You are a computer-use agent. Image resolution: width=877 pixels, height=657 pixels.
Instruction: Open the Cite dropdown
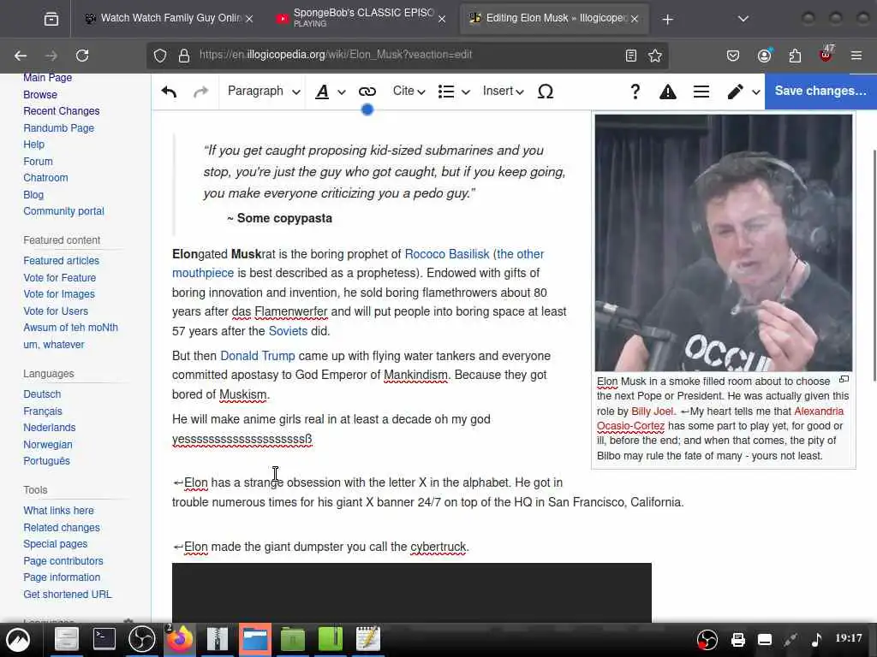[x=409, y=92]
